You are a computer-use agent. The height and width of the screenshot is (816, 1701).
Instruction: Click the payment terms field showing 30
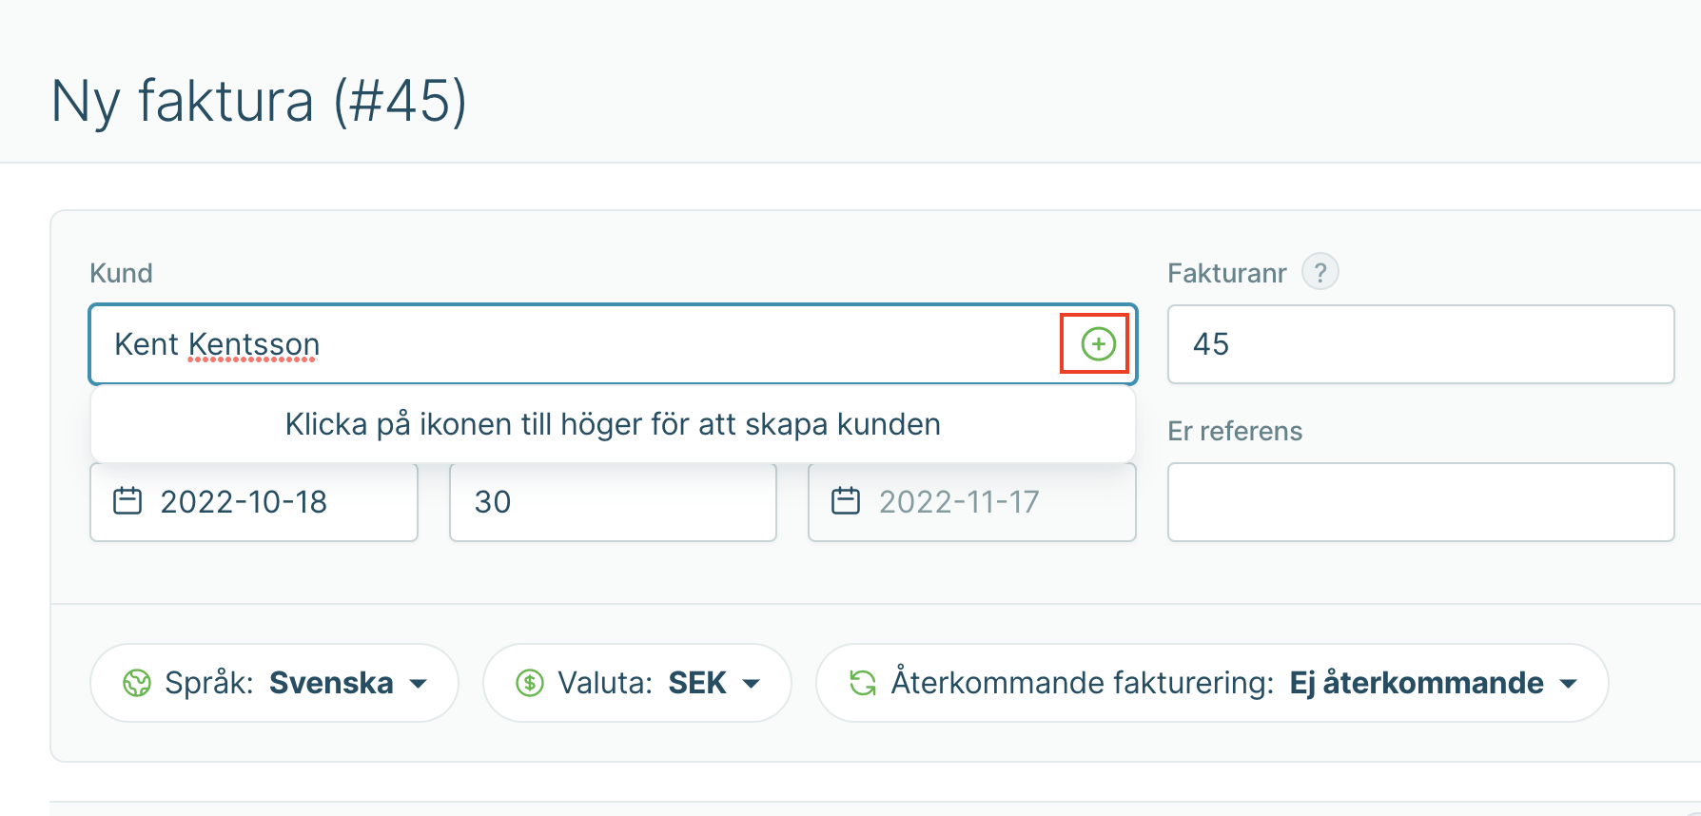click(613, 502)
